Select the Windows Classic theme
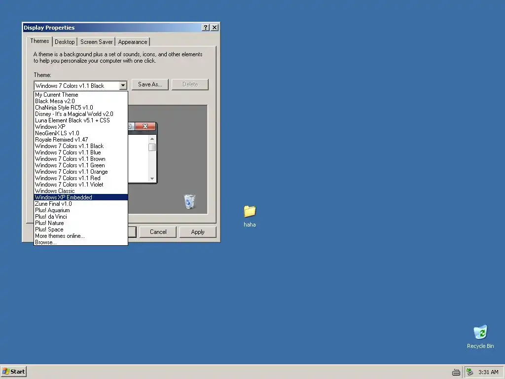 [81, 191]
